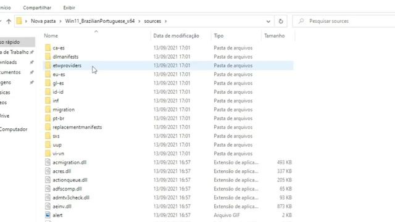The width and height of the screenshot is (395, 222).
Task: Select the ca-es folder icon
Action: coord(48,48)
